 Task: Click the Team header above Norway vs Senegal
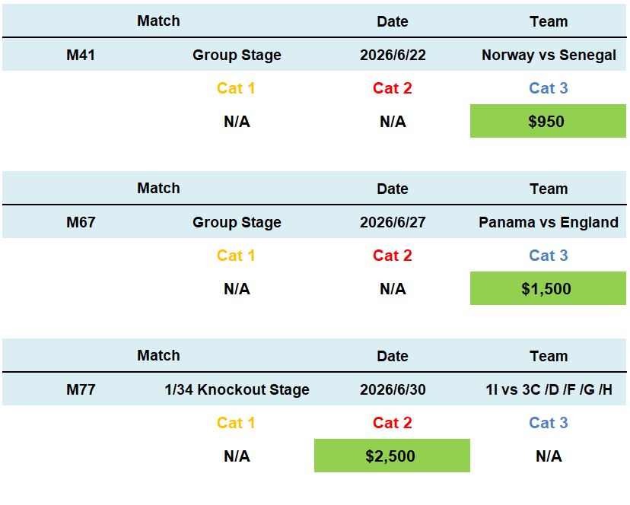[549, 21]
